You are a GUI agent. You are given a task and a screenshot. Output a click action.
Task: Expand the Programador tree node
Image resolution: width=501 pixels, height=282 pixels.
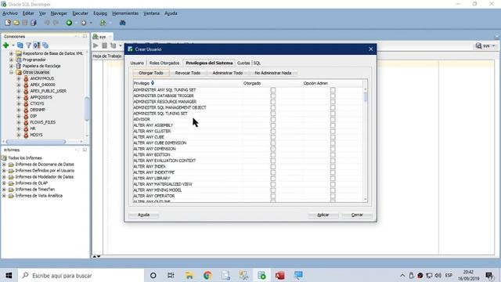pos(12,60)
